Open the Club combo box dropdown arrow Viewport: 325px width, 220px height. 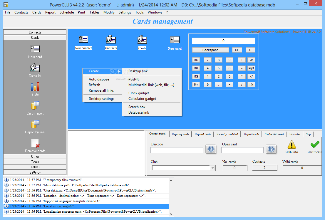point(212,168)
